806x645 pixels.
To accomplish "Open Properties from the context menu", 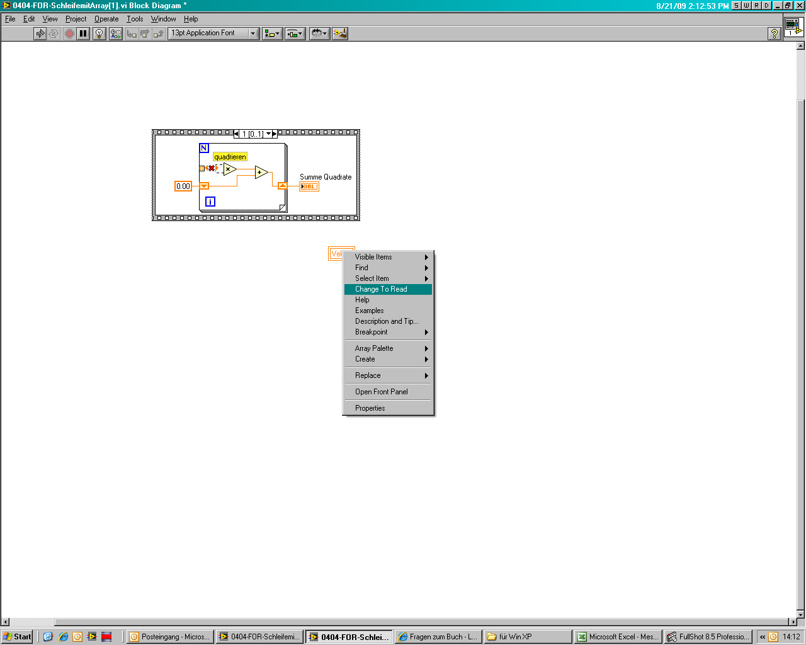I will coord(388,408).
